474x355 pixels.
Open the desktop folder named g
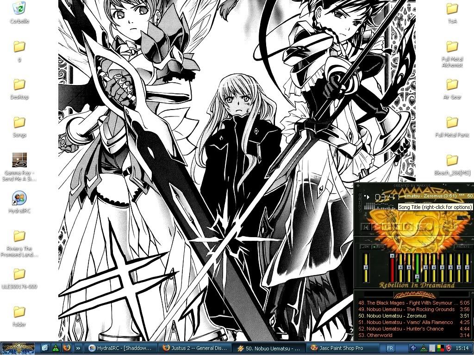[19, 51]
